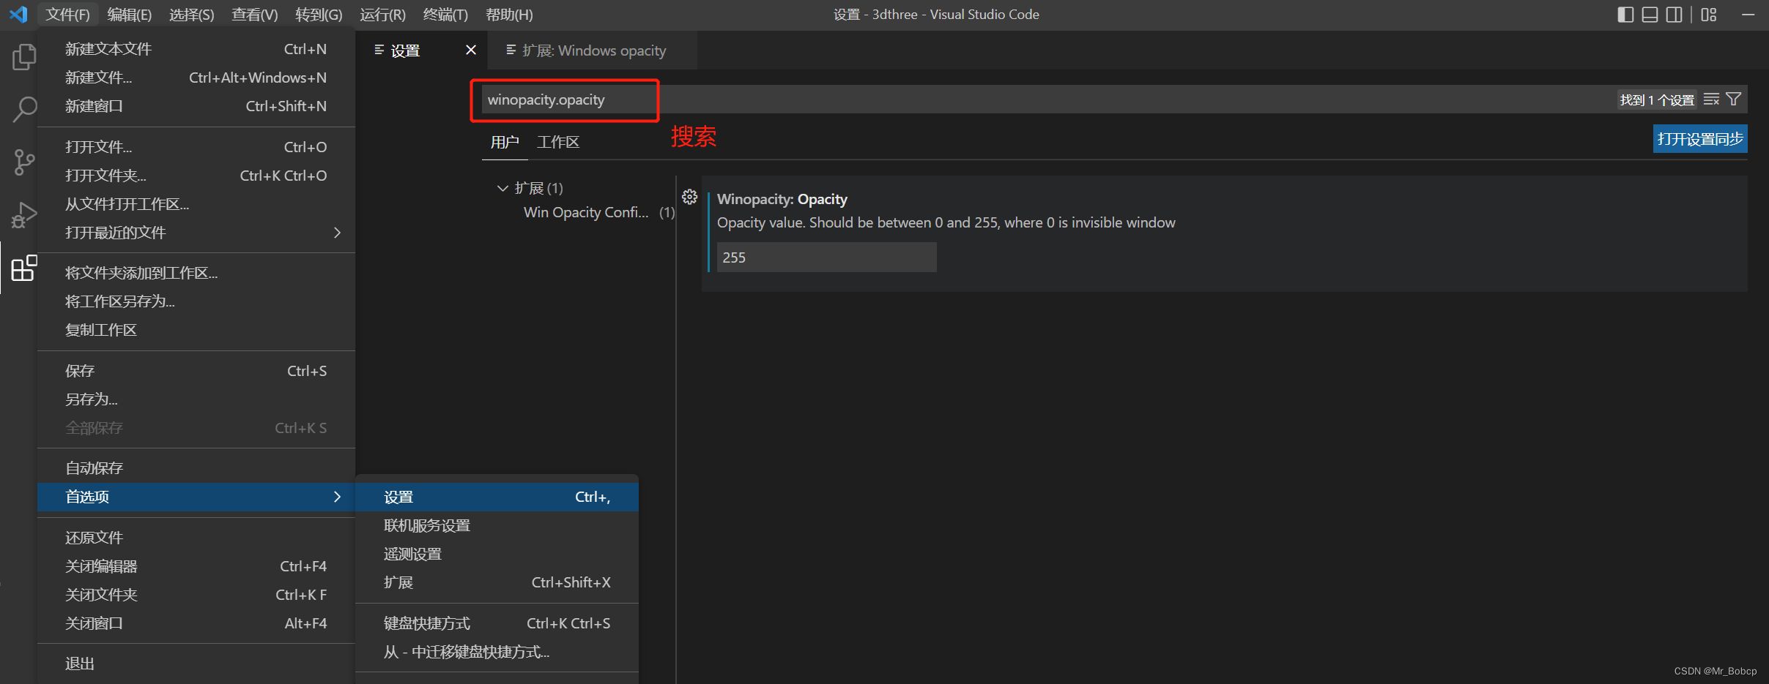Open the 转到(G) menu

click(x=319, y=15)
